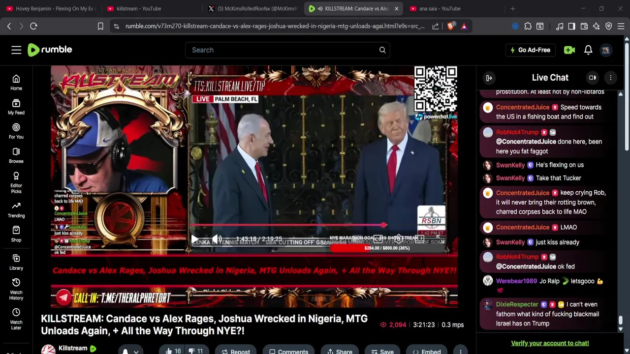Click the search magnifier icon
630x354 pixels.
pos(382,50)
